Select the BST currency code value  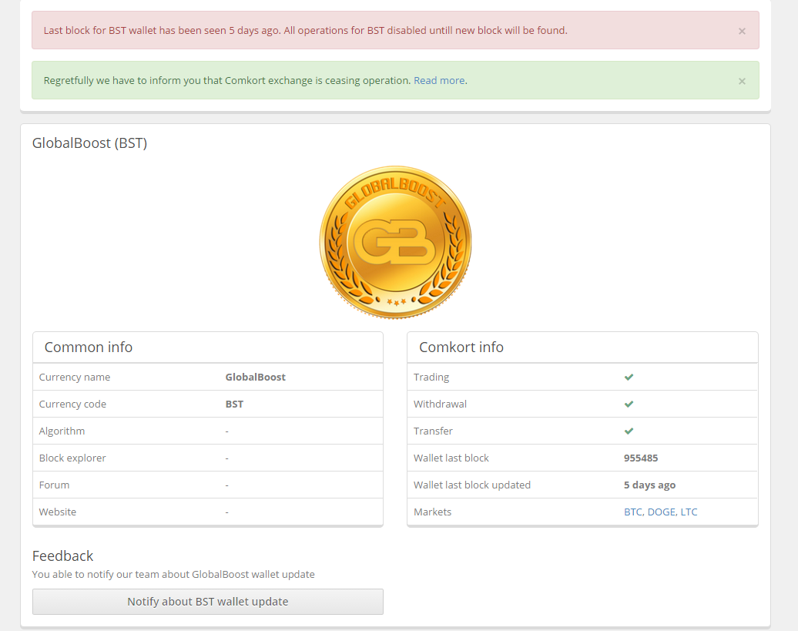click(x=235, y=404)
